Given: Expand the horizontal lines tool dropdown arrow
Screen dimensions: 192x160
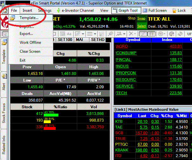Looking at the screenshot, I should (95, 34).
